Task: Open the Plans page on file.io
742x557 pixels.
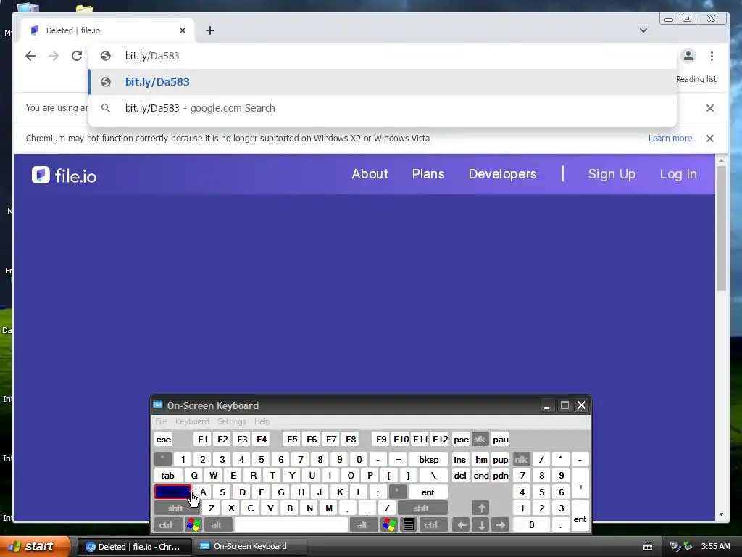Action: [x=428, y=174]
